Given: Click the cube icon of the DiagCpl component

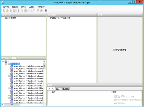Looking at the screenshot, I should coord(12,83).
